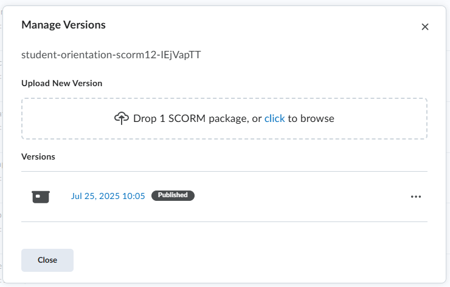Open the Jul 25, 2025 10:05 version
Image resolution: width=450 pixels, height=287 pixels.
[x=108, y=196]
